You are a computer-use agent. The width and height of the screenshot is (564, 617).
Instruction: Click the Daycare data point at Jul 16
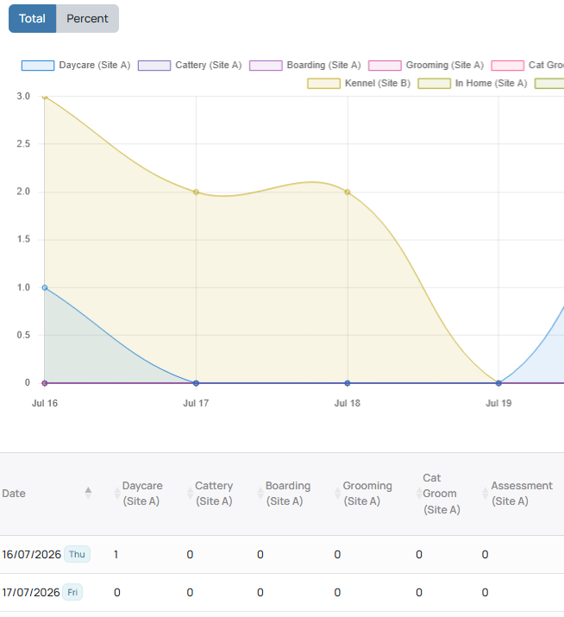point(45,287)
